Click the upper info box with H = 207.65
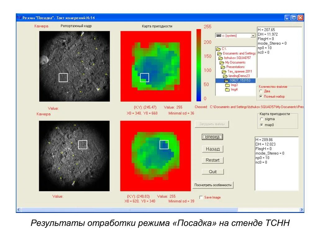Screen dimensions: 318x238 pos(280,52)
